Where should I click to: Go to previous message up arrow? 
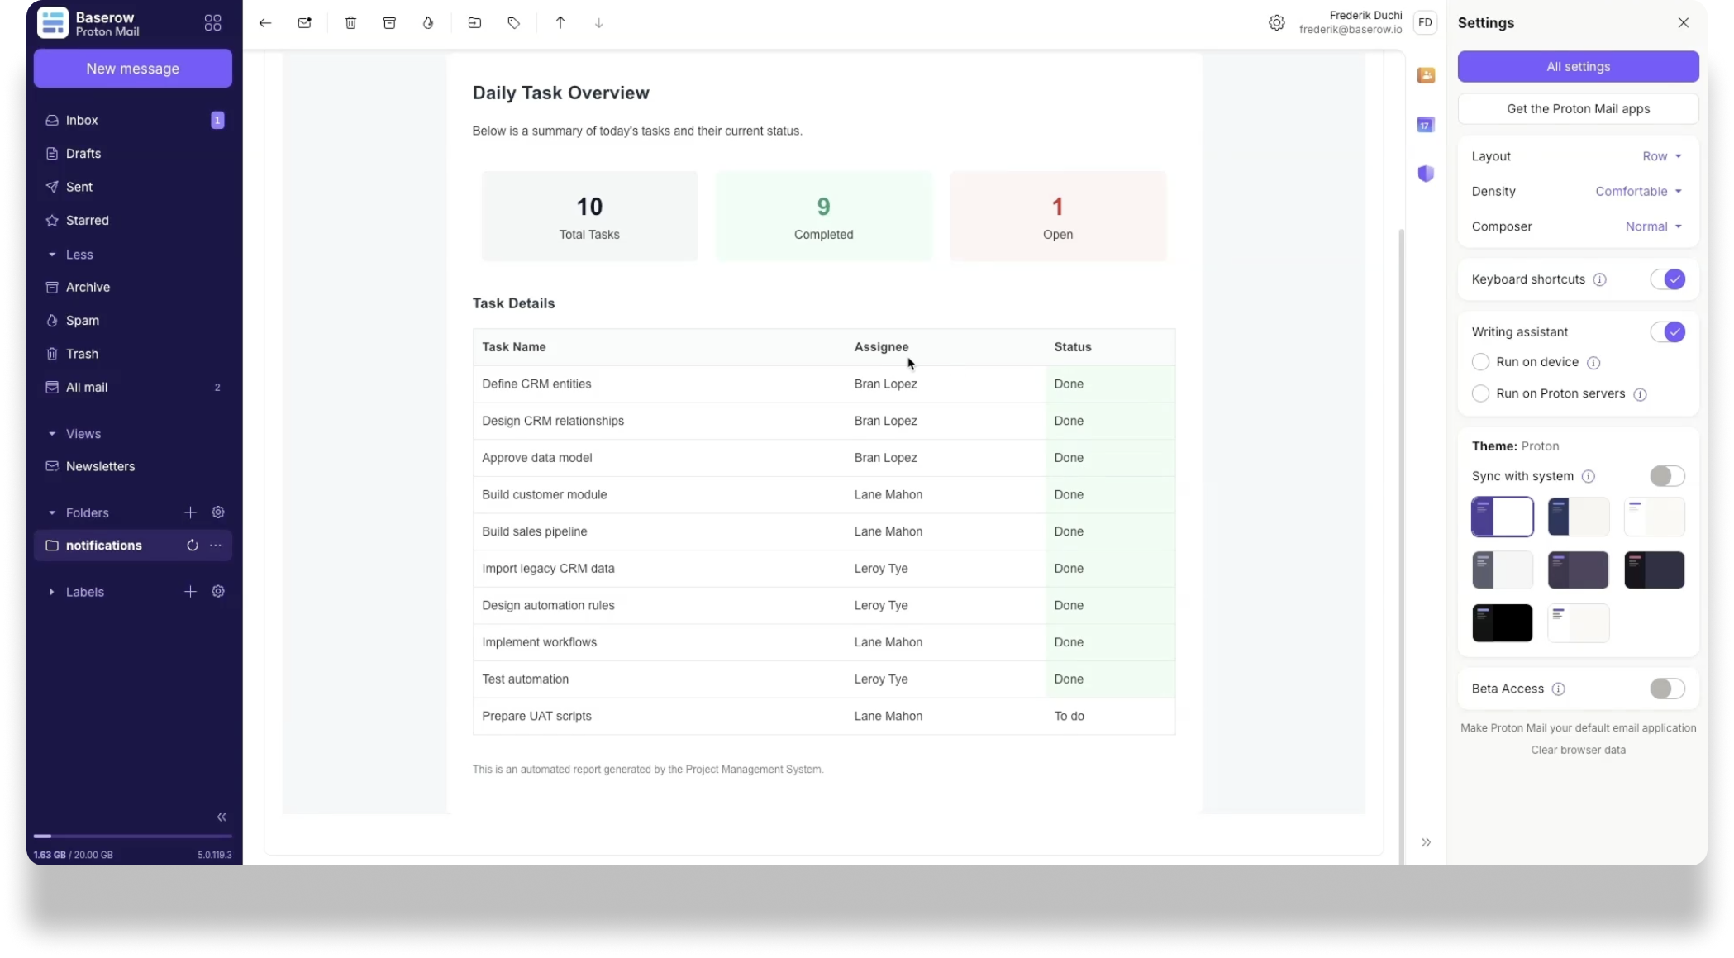tap(560, 23)
